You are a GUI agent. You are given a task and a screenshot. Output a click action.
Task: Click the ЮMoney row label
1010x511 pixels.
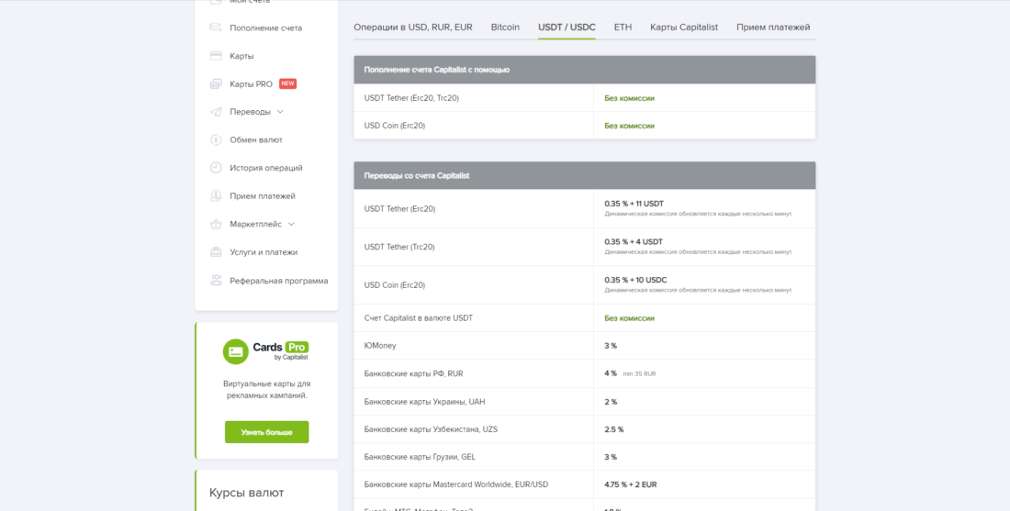pyautogui.click(x=380, y=346)
